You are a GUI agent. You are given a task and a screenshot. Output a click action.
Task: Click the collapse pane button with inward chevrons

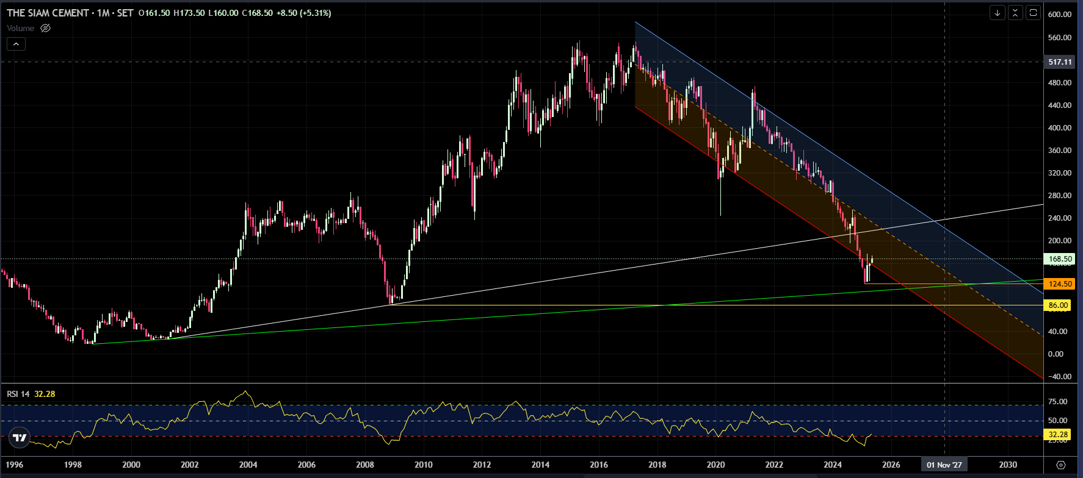[1015, 12]
